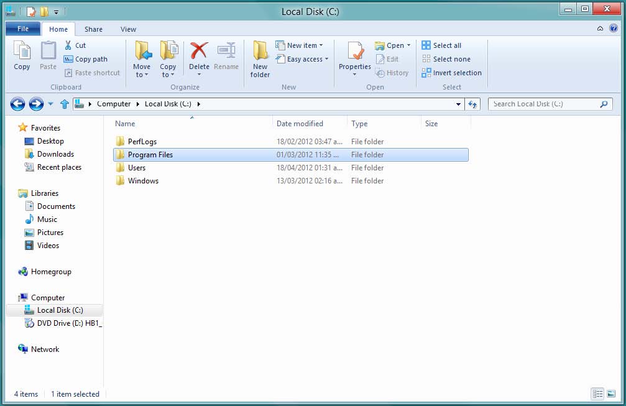Image resolution: width=626 pixels, height=406 pixels.
Task: Click the Cut scissors icon
Action: pos(68,45)
